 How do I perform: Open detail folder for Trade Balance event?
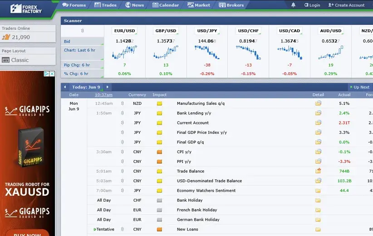point(318,171)
